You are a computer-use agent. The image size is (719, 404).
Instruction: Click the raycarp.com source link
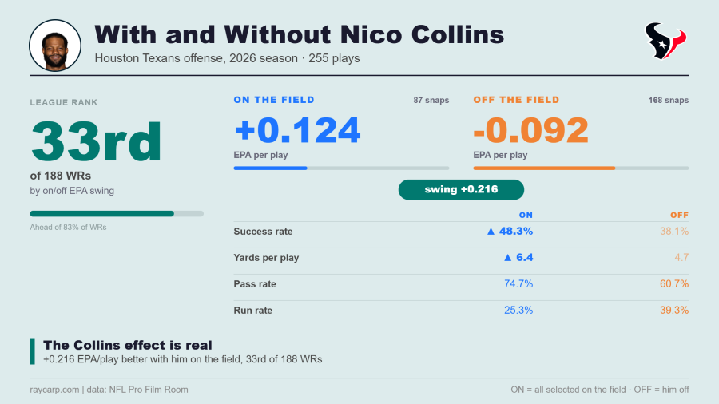pyautogui.click(x=54, y=390)
